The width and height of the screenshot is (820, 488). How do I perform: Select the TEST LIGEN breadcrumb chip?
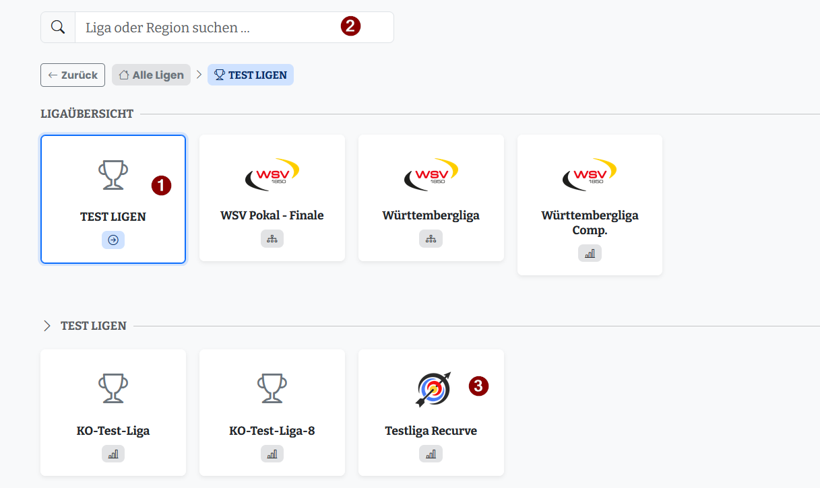251,75
